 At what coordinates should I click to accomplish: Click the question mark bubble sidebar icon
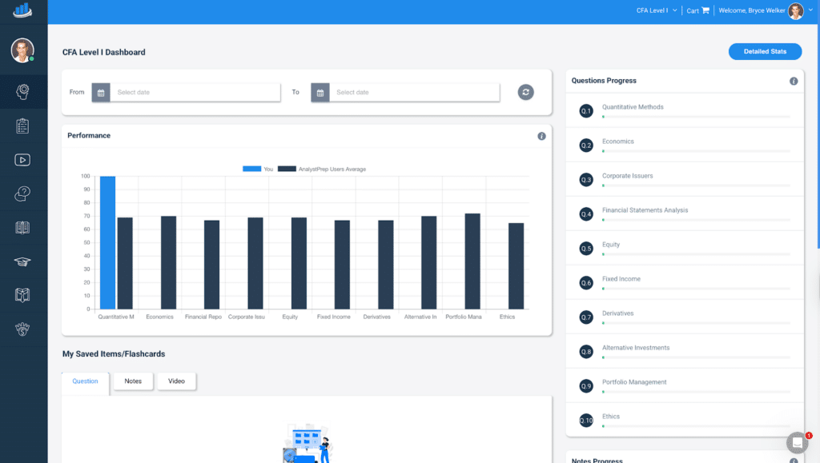pyautogui.click(x=22, y=194)
